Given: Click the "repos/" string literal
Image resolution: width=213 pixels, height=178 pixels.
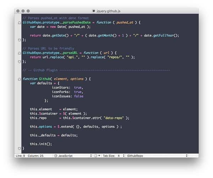Looking at the screenshot, I should [115, 57].
